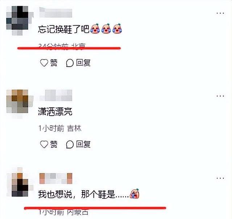This screenshot has width=232, height=219.
Task: Click the crying emoji after 那个鞋是
Action: [x=134, y=194]
